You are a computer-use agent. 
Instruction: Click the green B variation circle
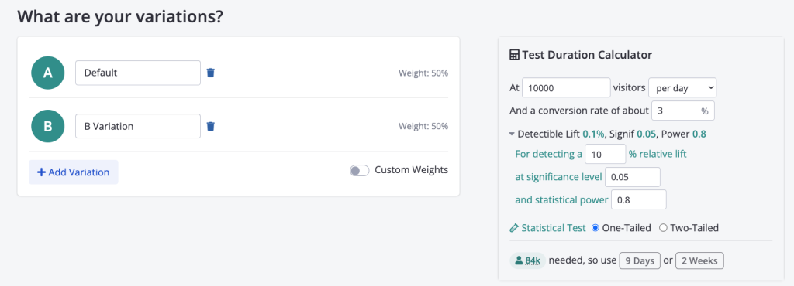[47, 126]
